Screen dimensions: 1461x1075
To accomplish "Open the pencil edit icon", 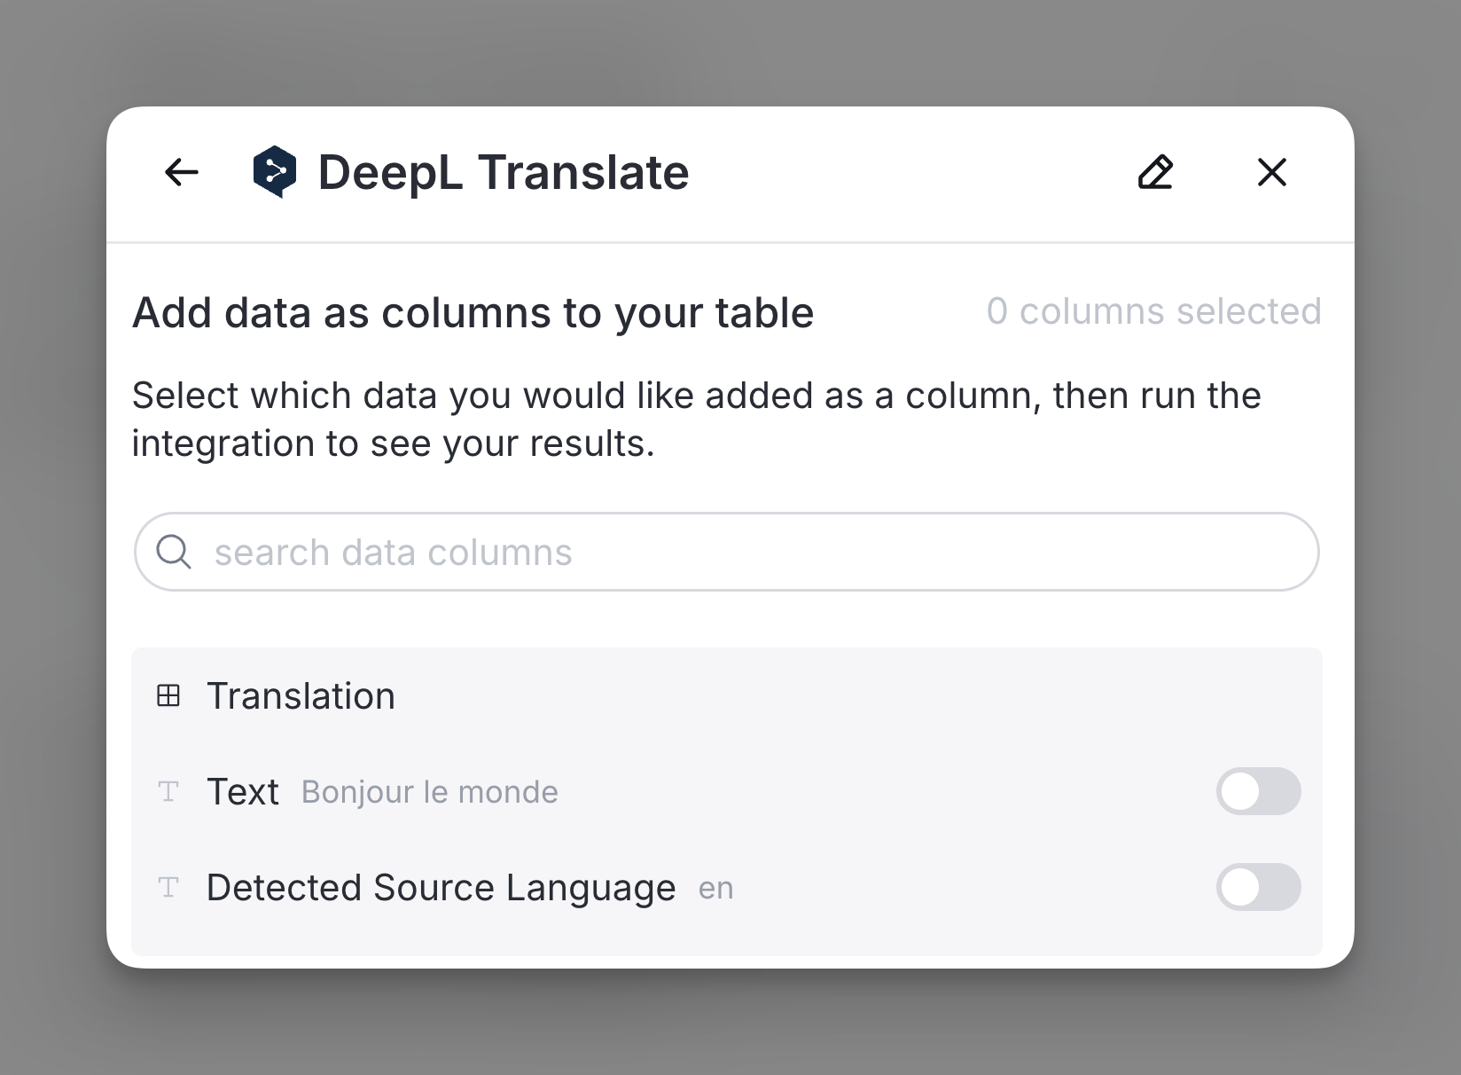I will [1155, 172].
